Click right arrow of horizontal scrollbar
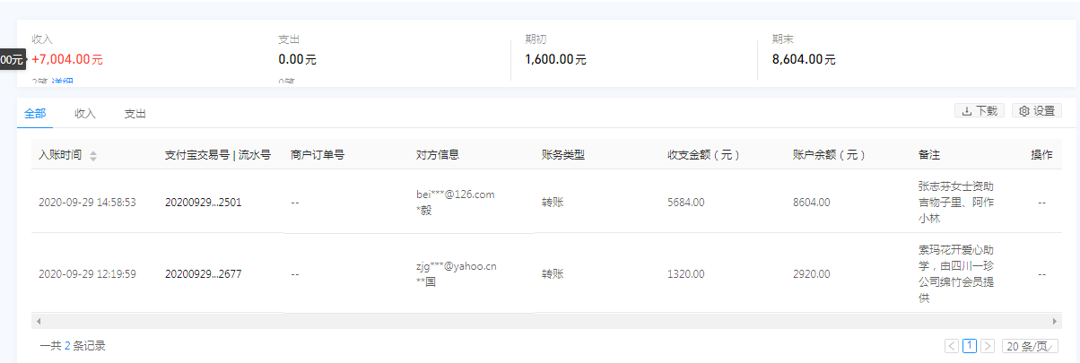 1056,321
